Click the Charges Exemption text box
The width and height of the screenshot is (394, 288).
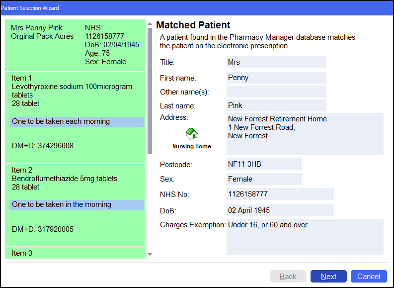(x=305, y=237)
